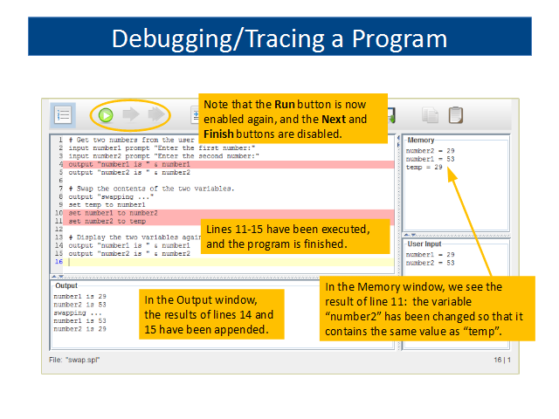559x419 pixels.
Task: Click the Memory panel title
Action: point(421,140)
